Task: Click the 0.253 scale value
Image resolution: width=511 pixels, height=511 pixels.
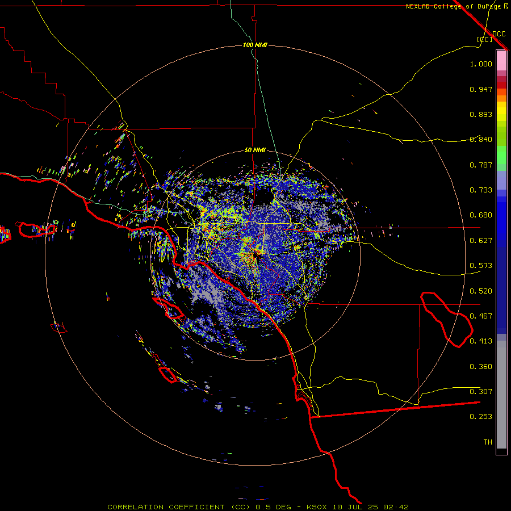Action: 481,417
